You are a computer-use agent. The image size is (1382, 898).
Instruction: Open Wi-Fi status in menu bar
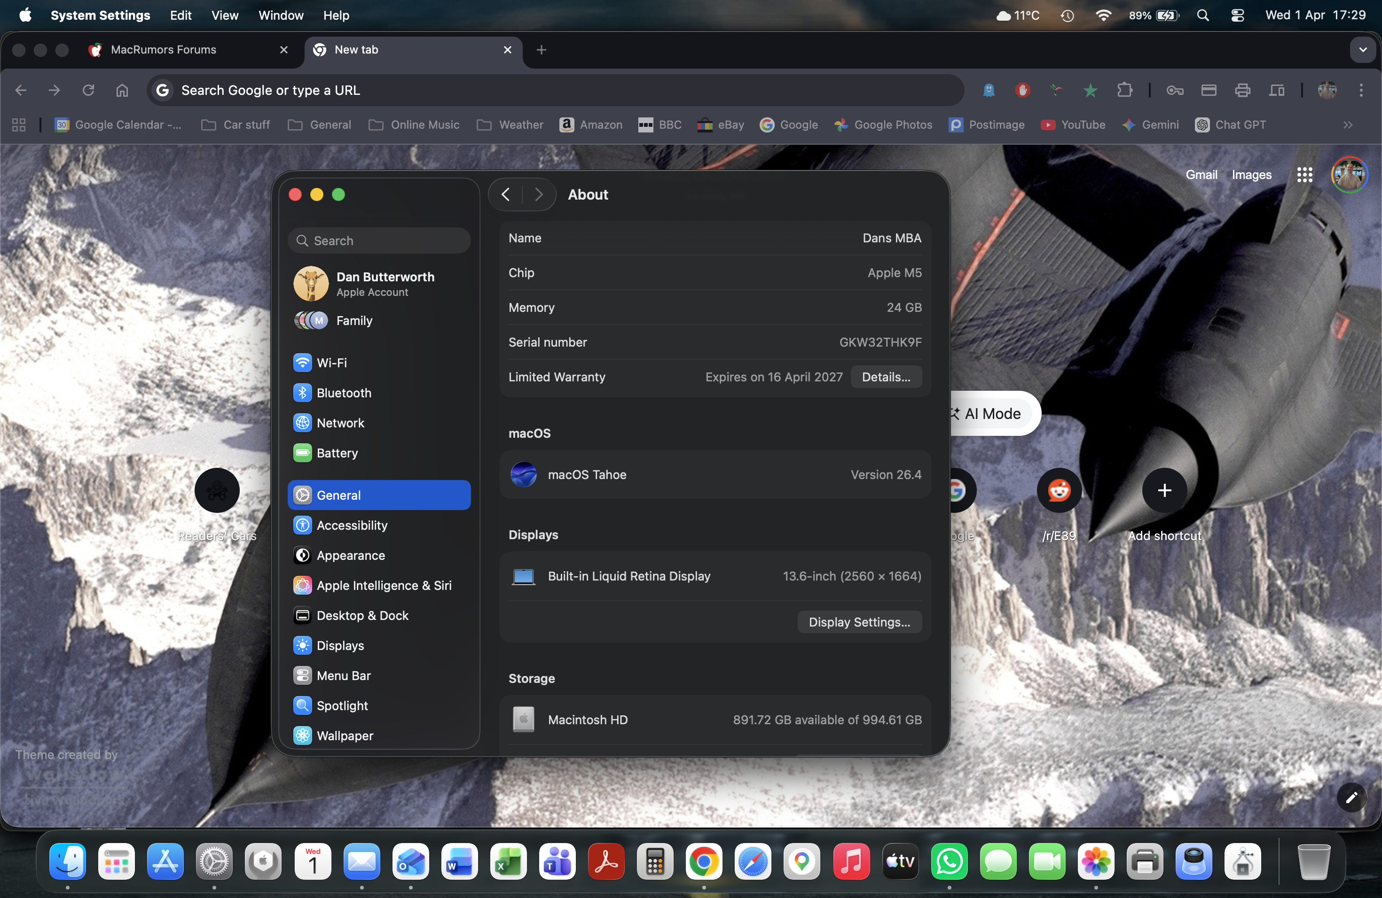(x=1103, y=15)
